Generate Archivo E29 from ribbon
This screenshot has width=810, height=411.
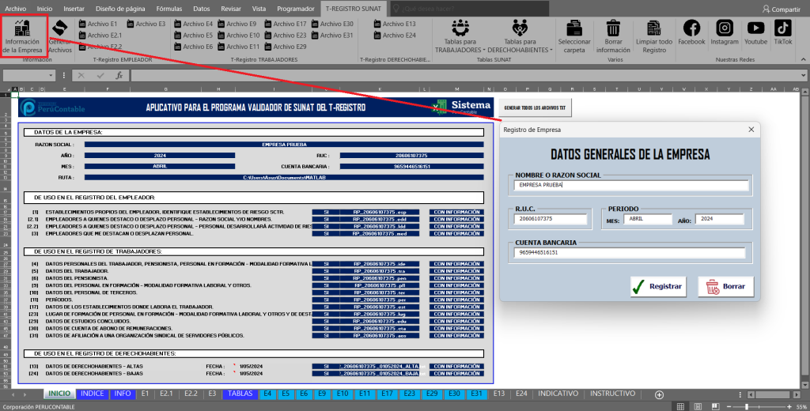click(x=285, y=47)
